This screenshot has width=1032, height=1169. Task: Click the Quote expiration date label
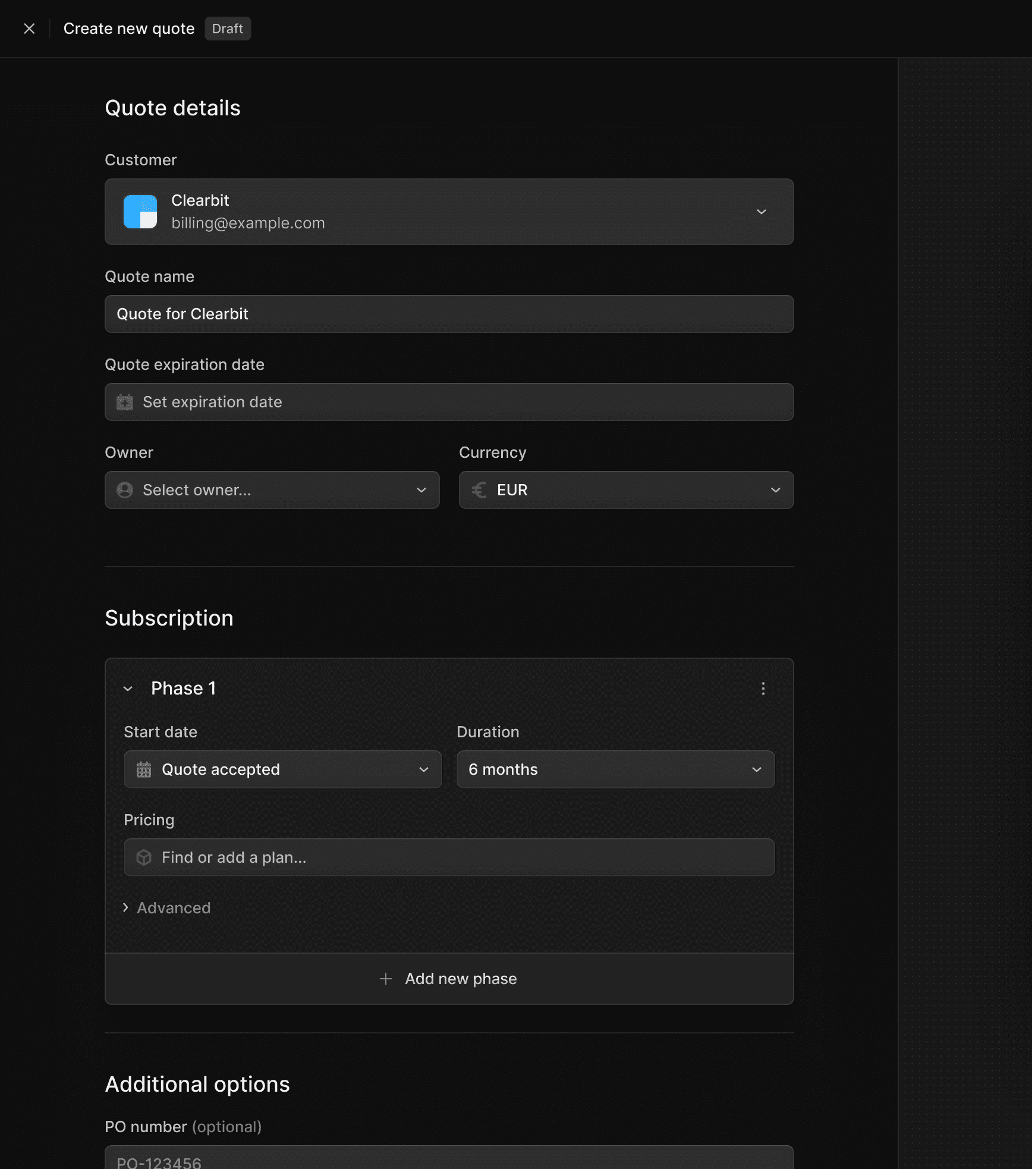(x=185, y=364)
